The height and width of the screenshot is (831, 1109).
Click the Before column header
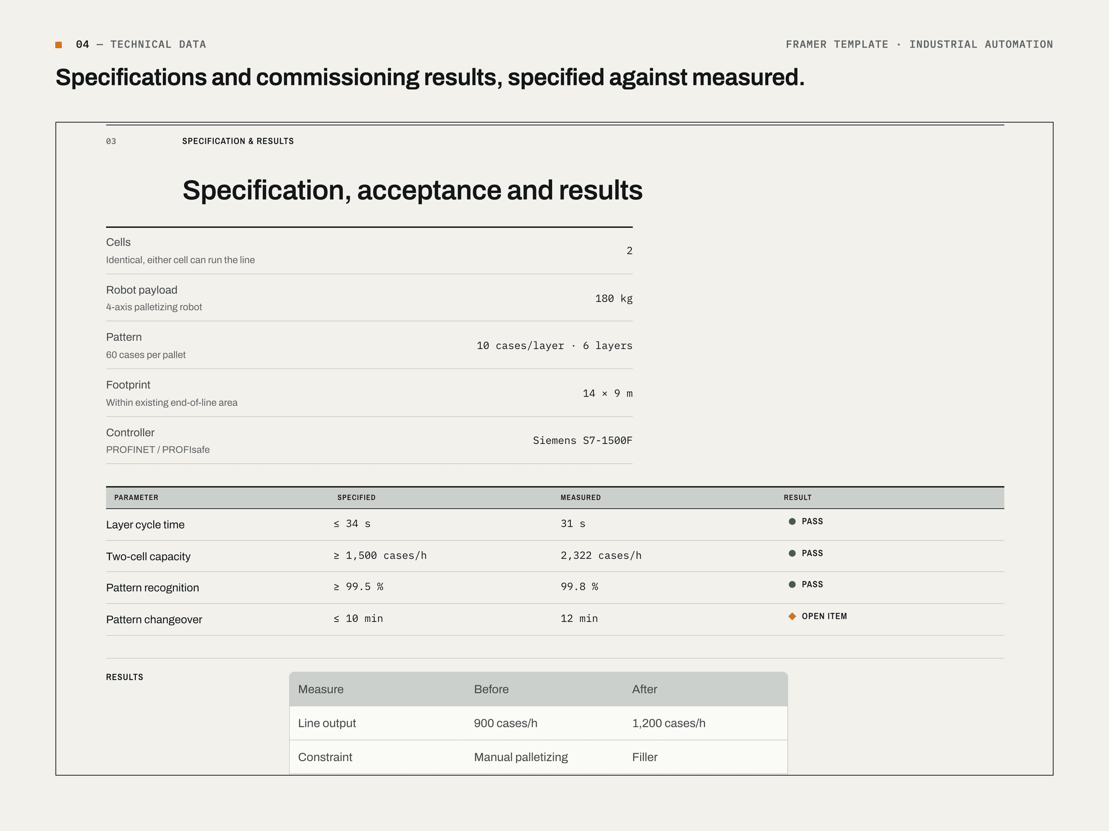click(x=491, y=689)
